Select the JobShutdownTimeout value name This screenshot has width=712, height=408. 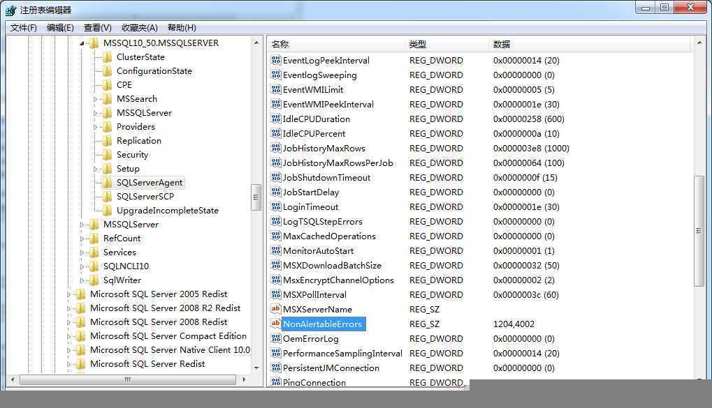[326, 178]
